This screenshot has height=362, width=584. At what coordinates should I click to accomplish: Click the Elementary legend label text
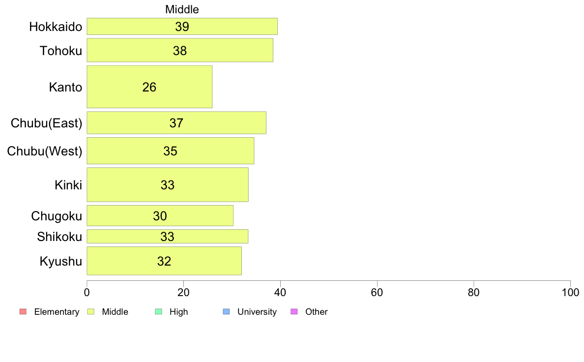57,312
